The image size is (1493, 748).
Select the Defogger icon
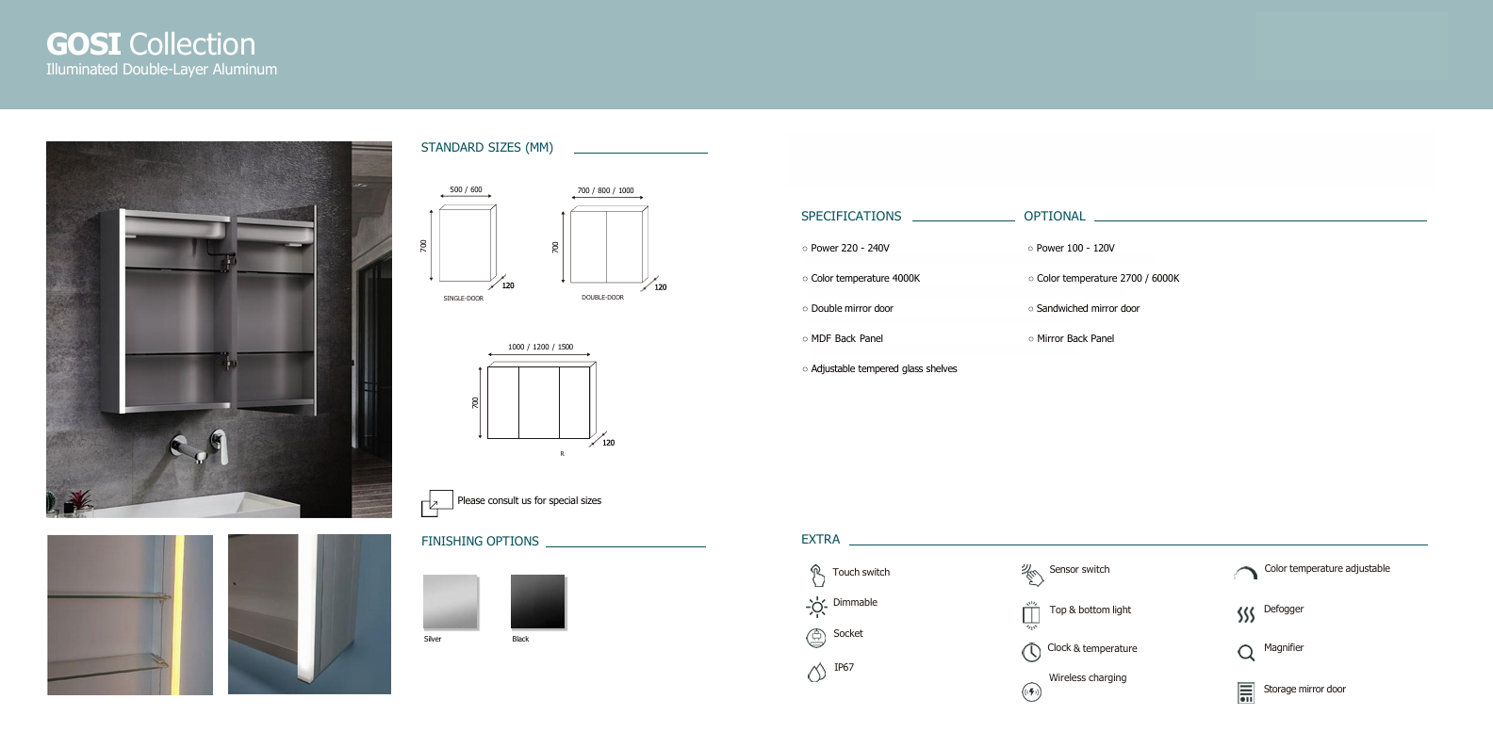click(1245, 614)
